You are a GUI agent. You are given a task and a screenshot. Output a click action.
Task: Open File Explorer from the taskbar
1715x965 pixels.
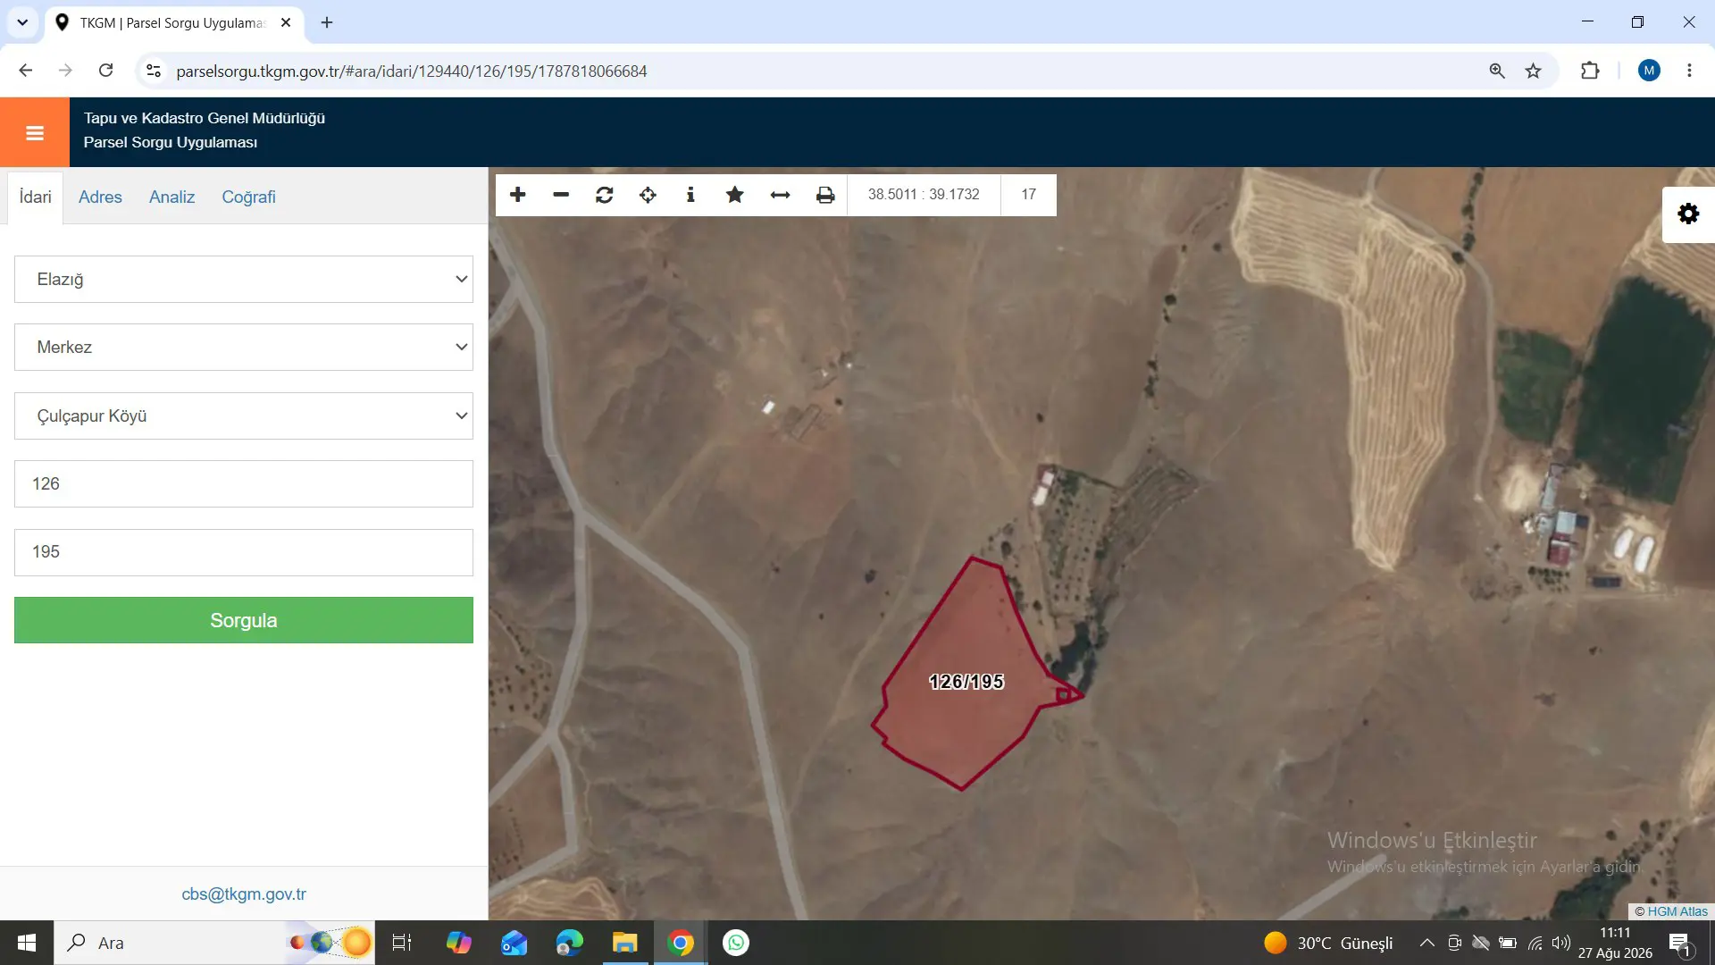coord(625,943)
